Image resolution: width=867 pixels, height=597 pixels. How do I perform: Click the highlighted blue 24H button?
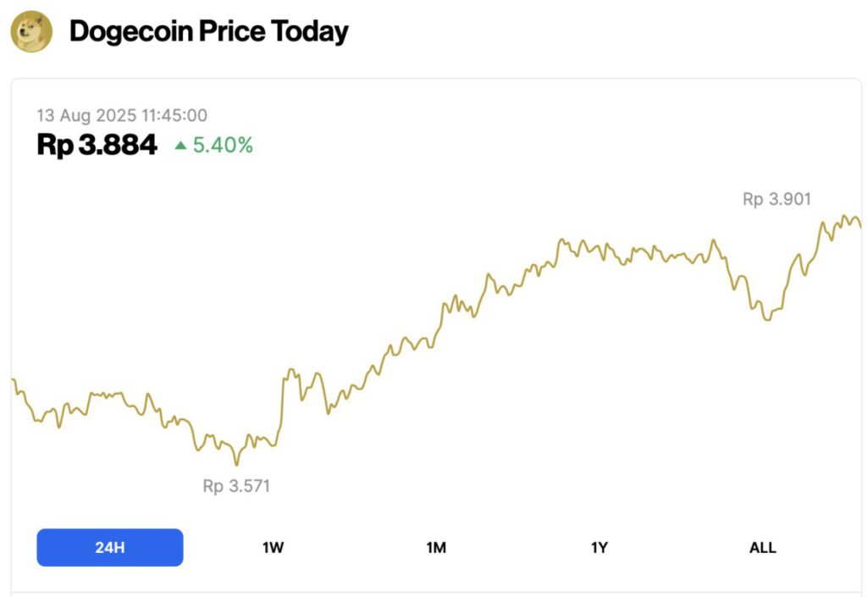[109, 547]
